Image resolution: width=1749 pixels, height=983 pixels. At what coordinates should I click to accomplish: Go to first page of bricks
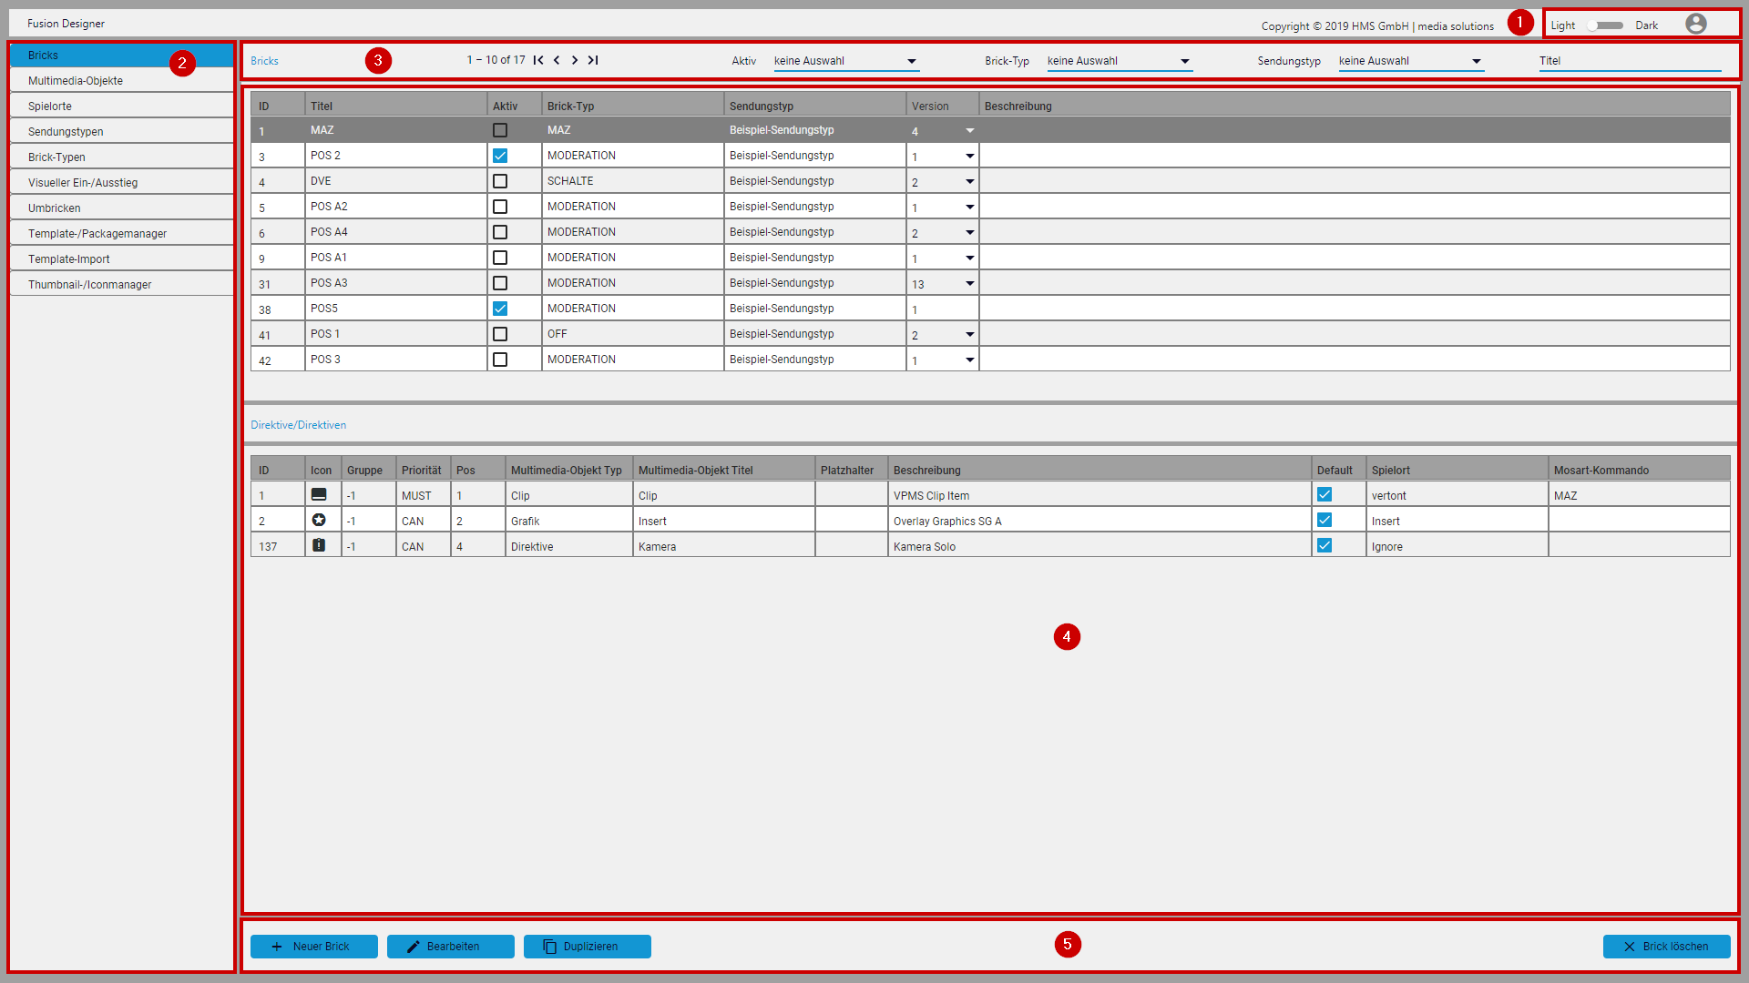tap(538, 60)
